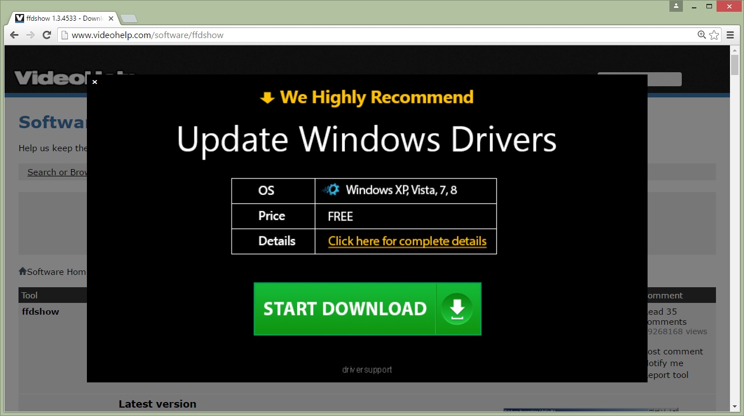This screenshot has height=416, width=744.
Task: Click the green START DOWNLOAD button
Action: 367,309
